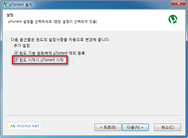This screenshot has height=138, width=188.
Task: Click the horizontal separator line above the buttons
Action: pyautogui.click(x=94, y=115)
